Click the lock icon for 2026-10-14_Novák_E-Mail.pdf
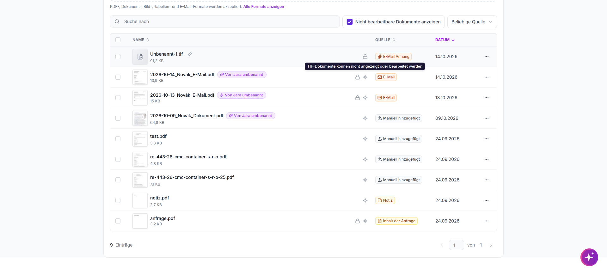 (358, 77)
